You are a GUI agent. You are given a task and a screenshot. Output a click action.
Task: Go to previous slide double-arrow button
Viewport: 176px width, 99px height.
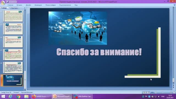(x=174, y=85)
